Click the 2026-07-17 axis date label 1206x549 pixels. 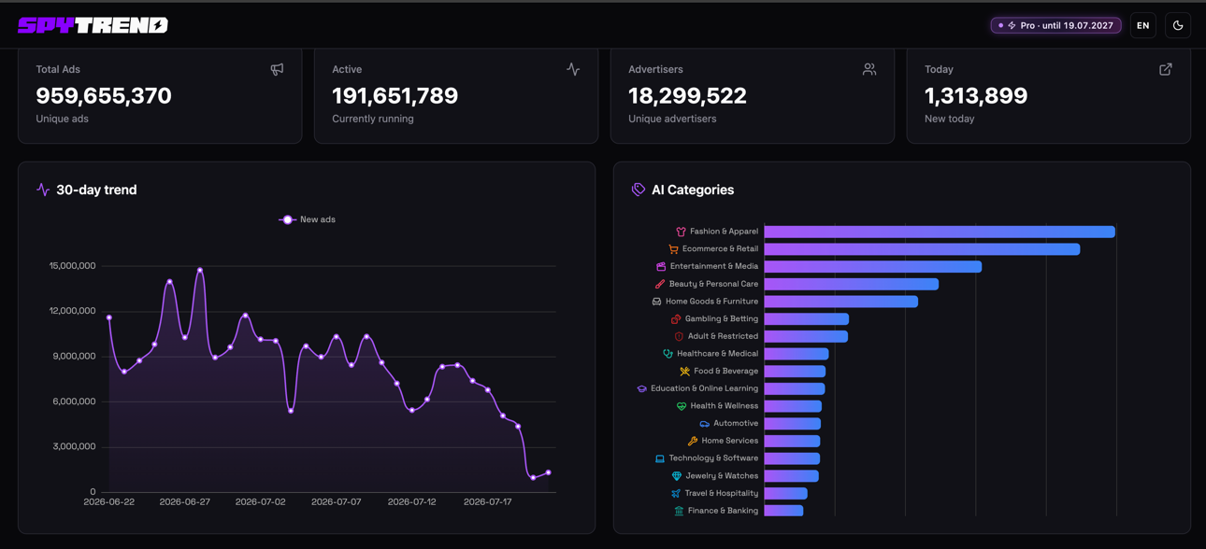click(487, 502)
